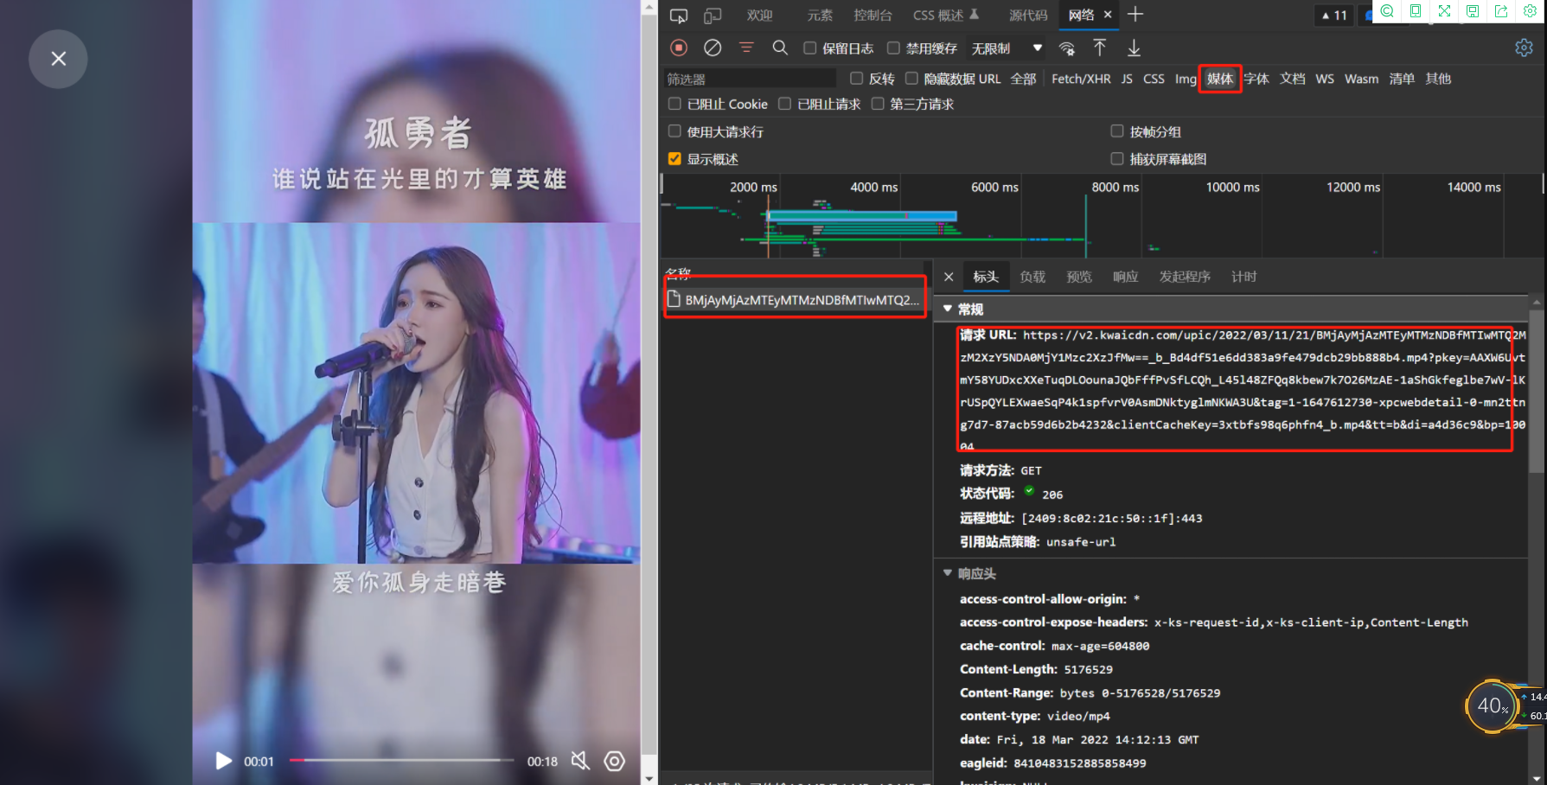Unmute the video with the speaker icon
This screenshot has height=785, width=1547.
click(580, 761)
